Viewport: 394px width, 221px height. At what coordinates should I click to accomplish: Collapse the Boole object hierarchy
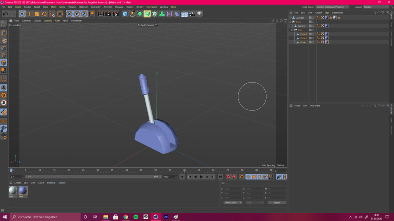[x=290, y=22]
